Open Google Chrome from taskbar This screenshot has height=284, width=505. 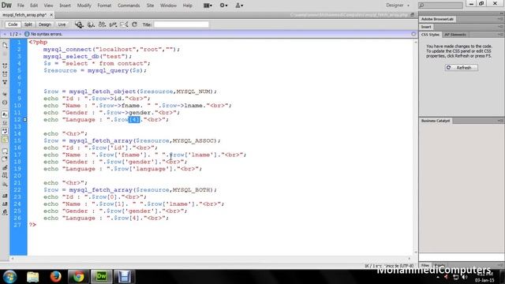pyautogui.click(x=78, y=277)
